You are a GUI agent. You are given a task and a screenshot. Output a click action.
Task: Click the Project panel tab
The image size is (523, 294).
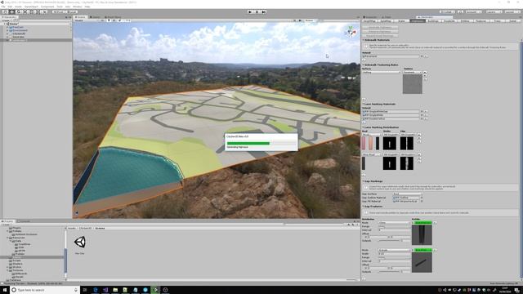(7, 221)
